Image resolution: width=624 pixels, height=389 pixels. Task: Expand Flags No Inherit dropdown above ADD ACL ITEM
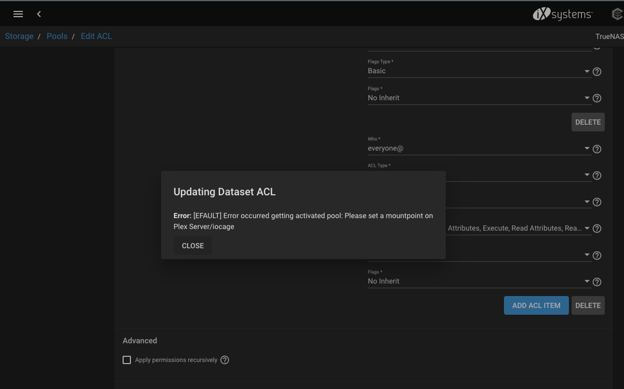(x=479, y=281)
